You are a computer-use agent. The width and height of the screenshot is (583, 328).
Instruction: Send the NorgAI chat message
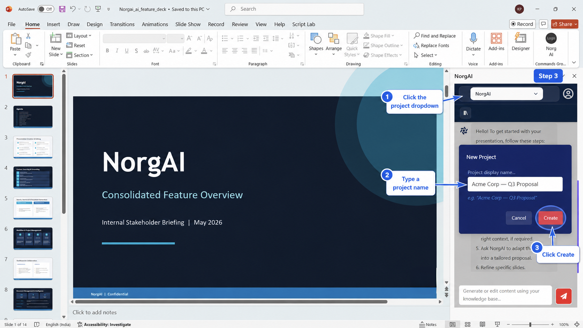tap(563, 296)
